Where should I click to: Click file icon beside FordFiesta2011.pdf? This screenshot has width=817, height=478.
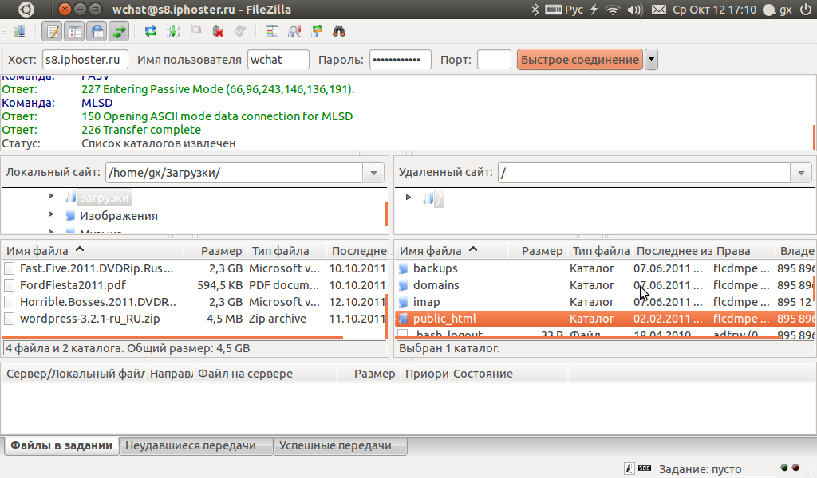(x=9, y=285)
